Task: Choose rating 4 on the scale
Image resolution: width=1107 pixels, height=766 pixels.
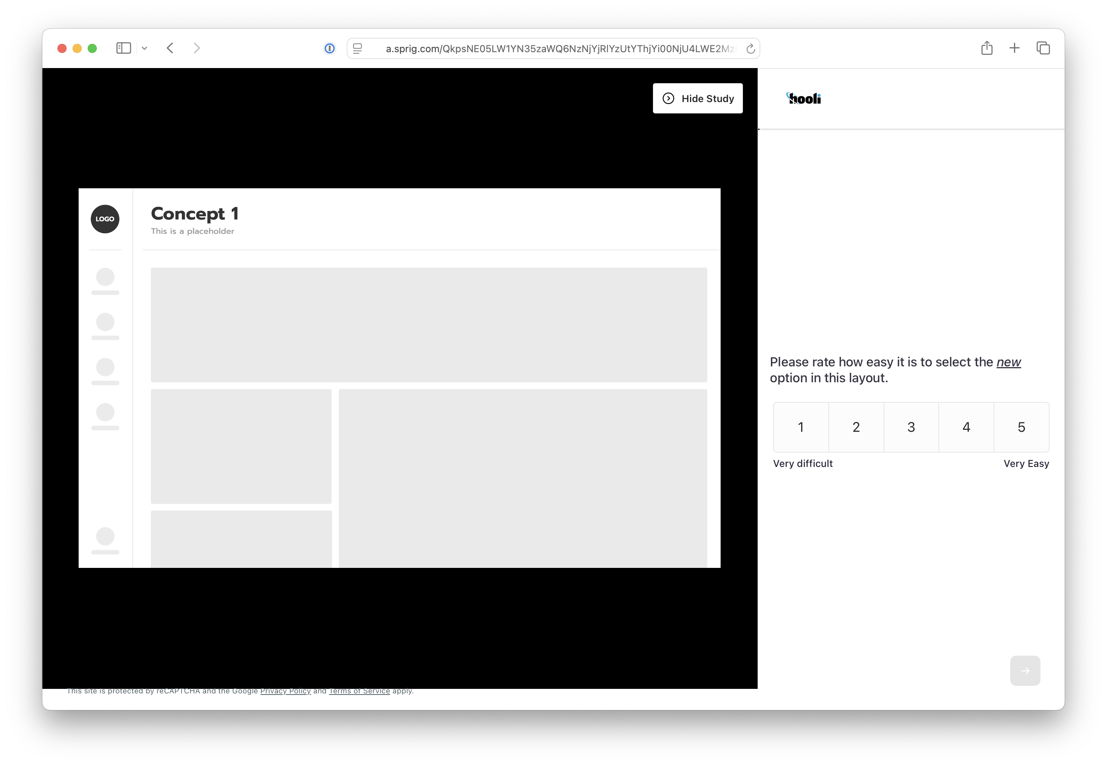Action: [966, 427]
